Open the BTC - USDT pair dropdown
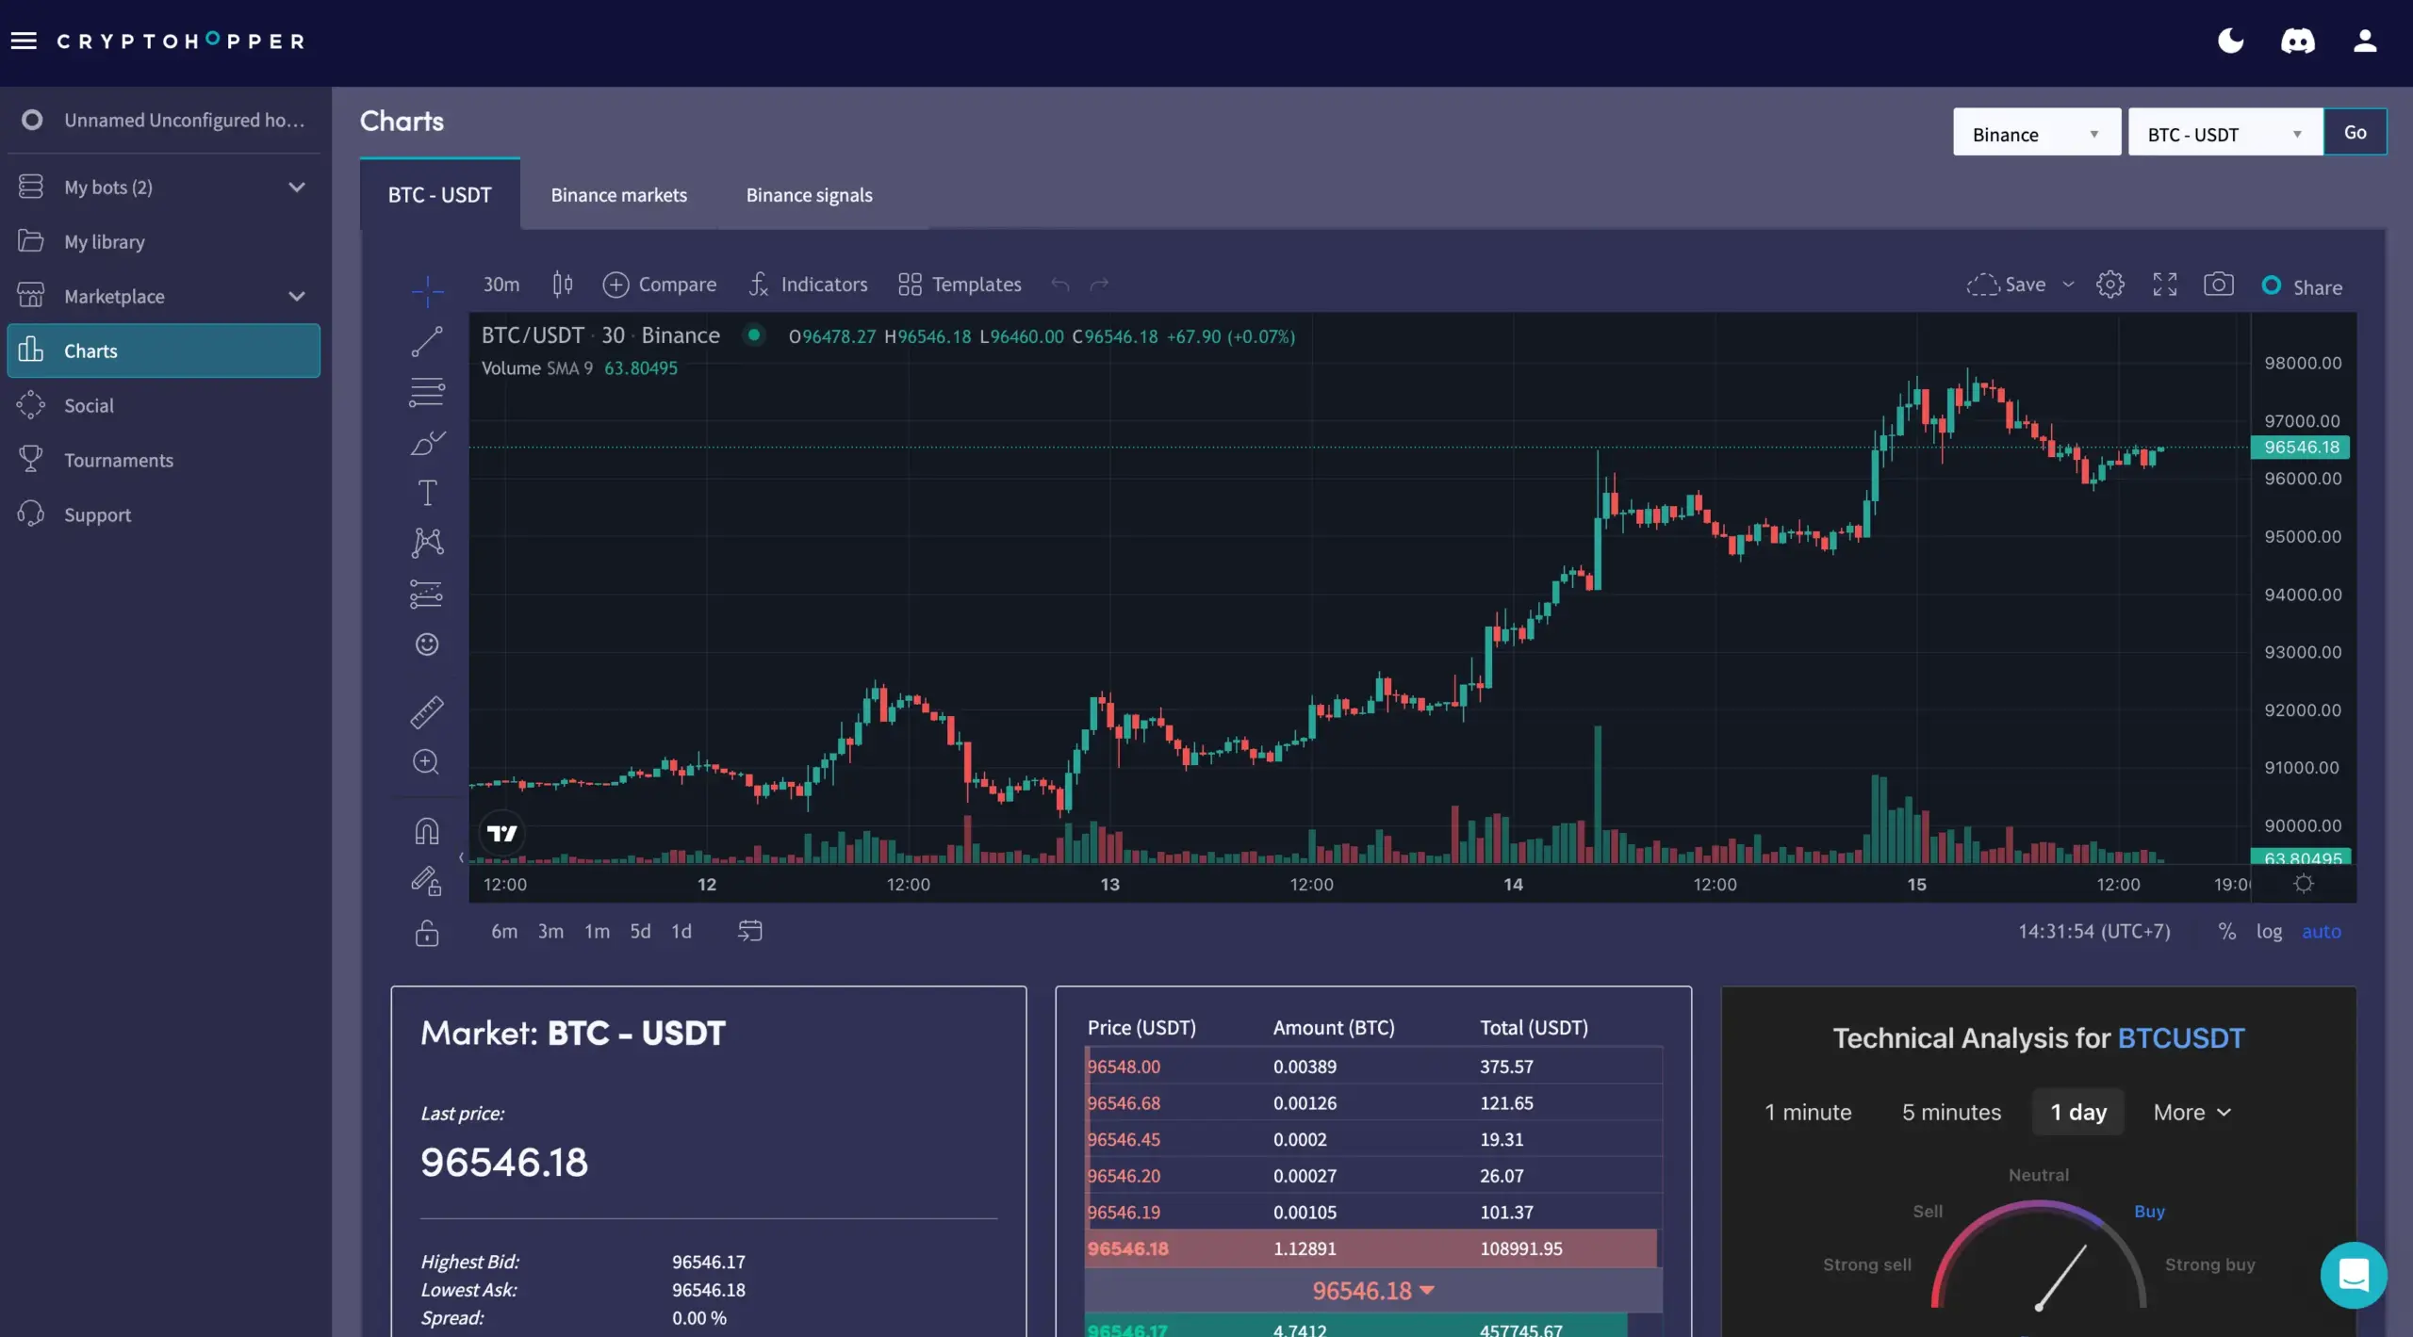The image size is (2413, 1337). tap(2223, 132)
